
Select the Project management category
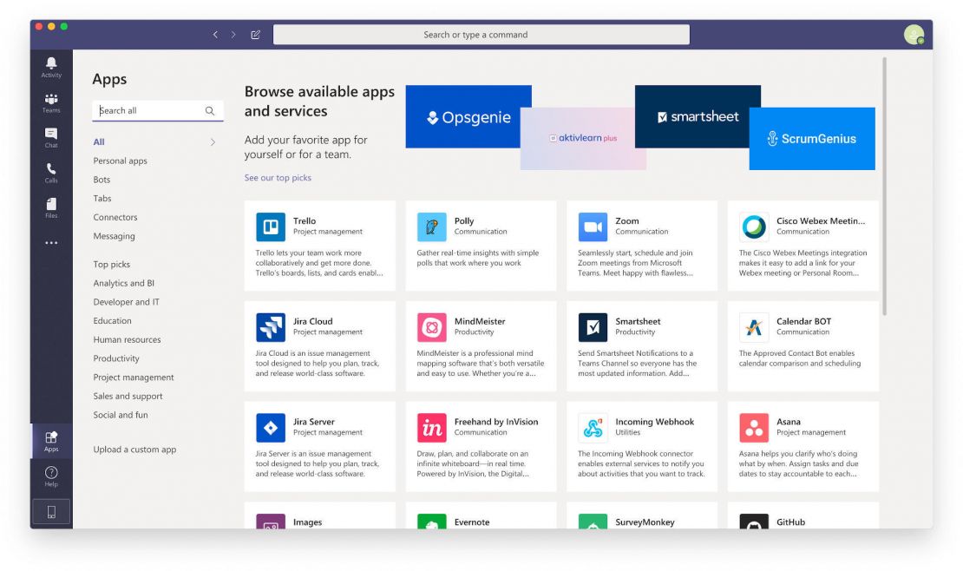[x=134, y=377]
